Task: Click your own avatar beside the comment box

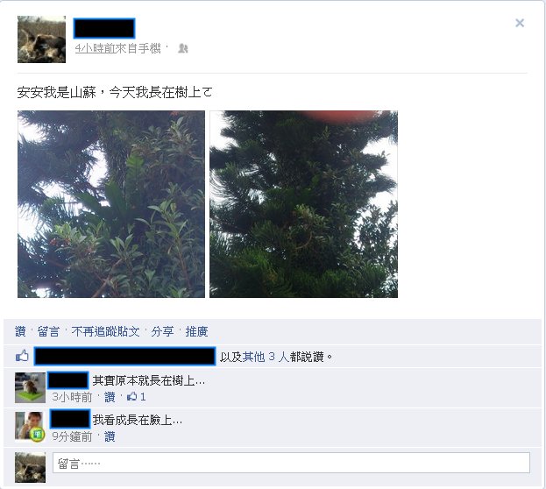Action: pyautogui.click(x=31, y=467)
